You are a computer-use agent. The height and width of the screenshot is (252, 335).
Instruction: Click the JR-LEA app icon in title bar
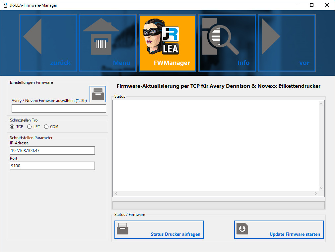click(5, 5)
